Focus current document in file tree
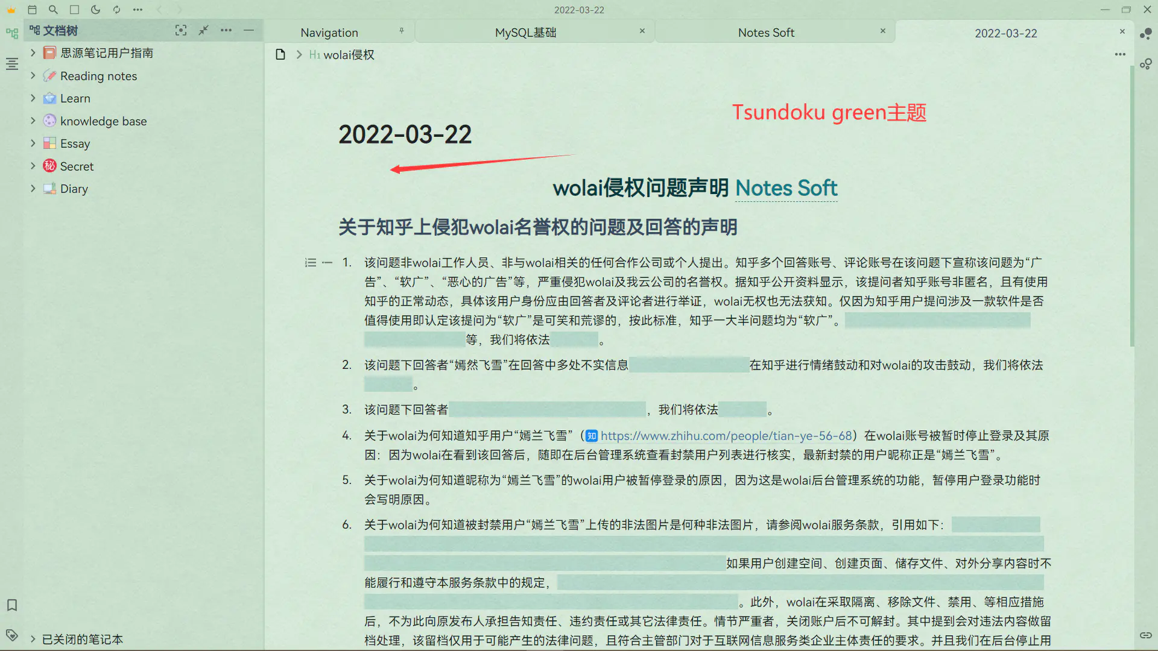The height and width of the screenshot is (651, 1158). point(180,30)
